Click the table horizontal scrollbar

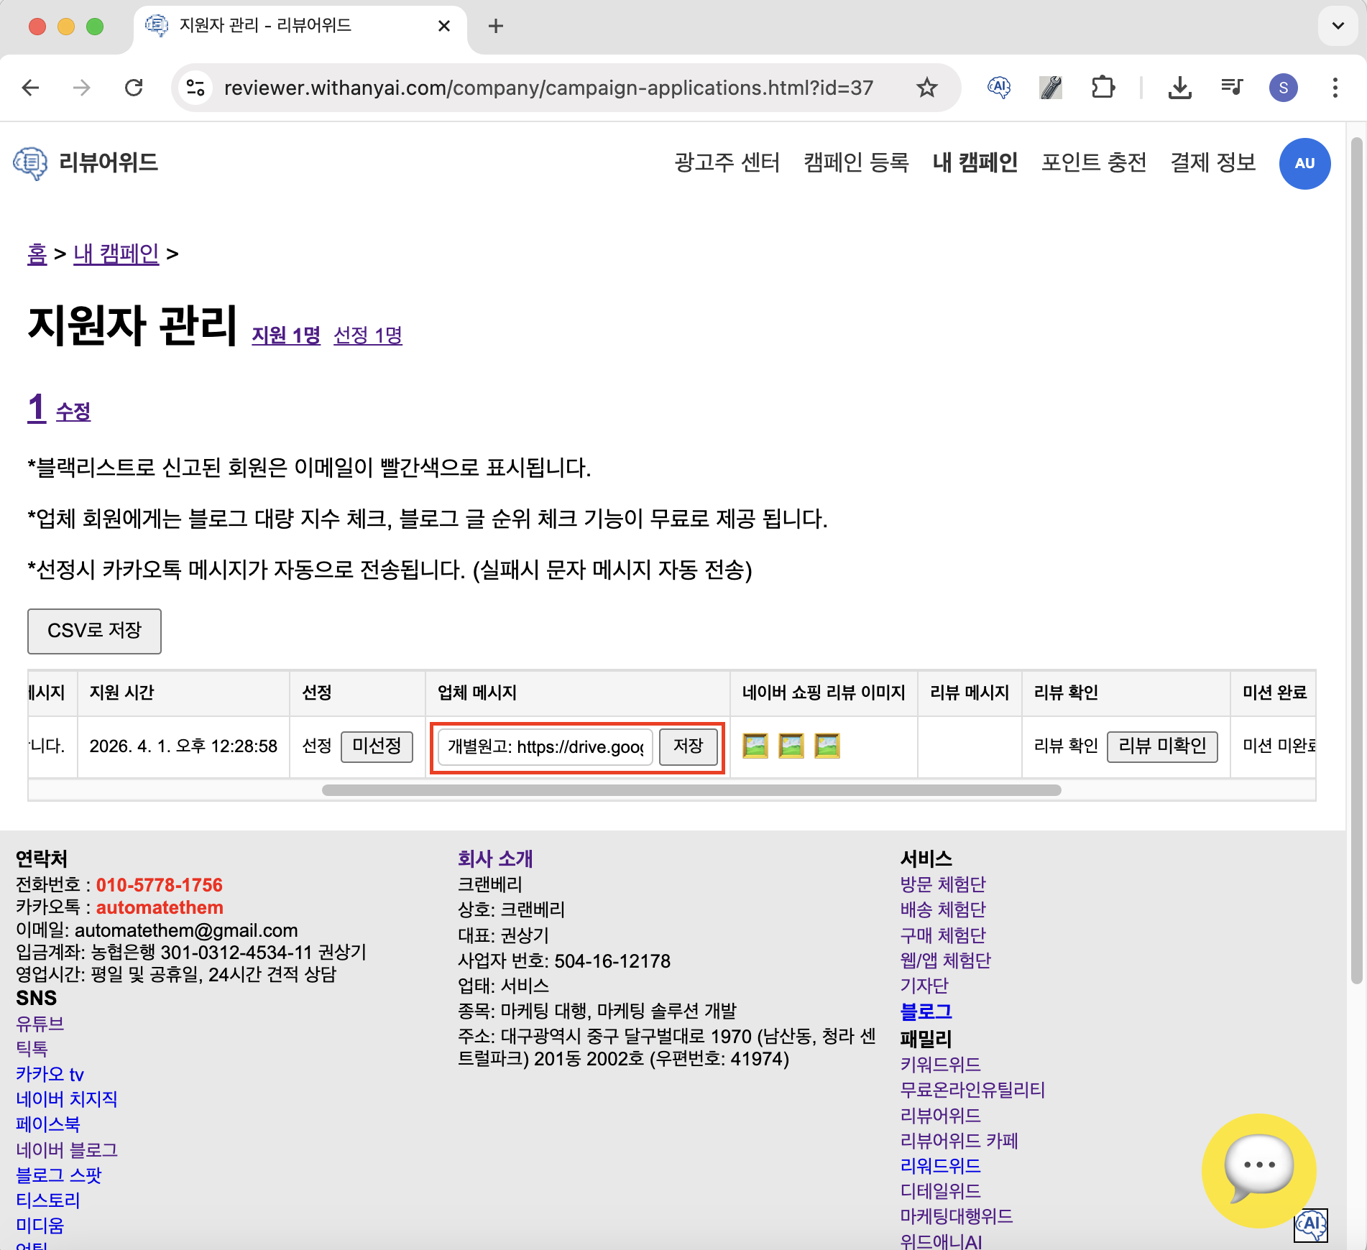tap(691, 790)
